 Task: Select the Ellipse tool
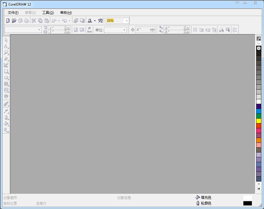tap(6, 77)
